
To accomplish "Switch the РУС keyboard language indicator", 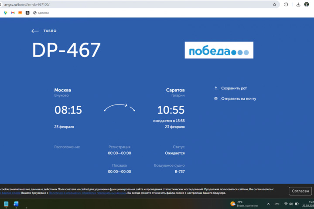I will [276, 204].
